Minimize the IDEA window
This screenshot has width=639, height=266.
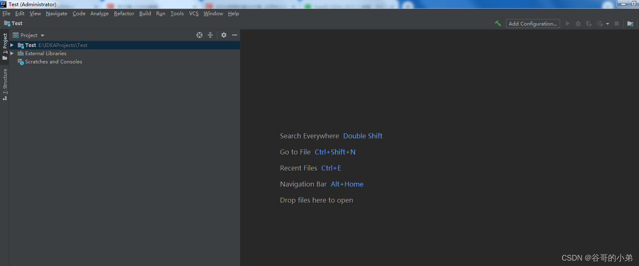click(x=623, y=4)
